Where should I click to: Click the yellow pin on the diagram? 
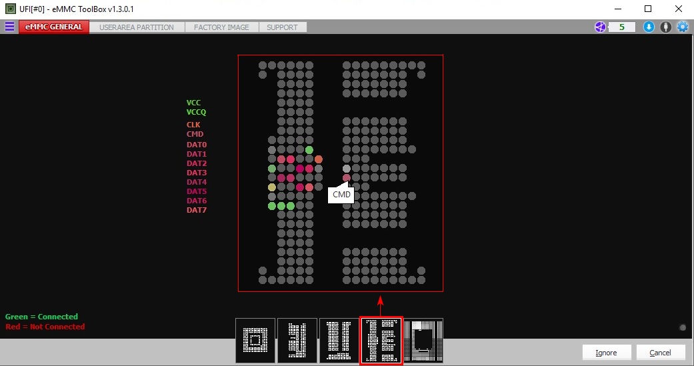pos(272,187)
